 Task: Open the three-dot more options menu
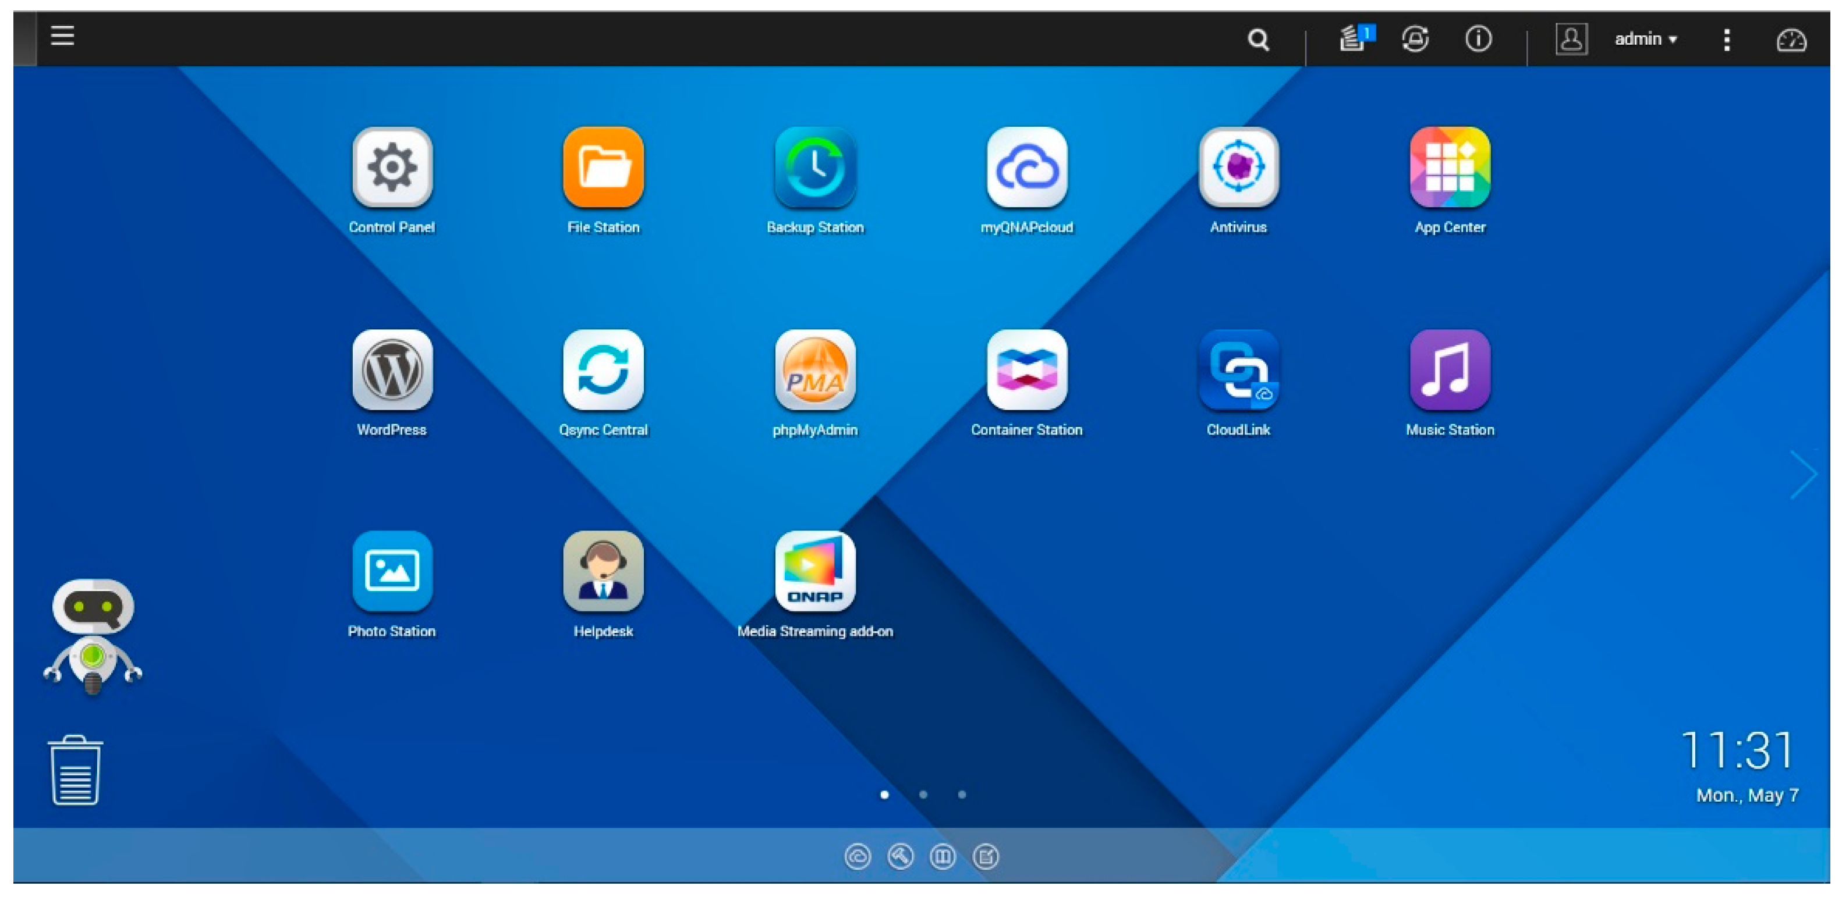pos(1726,40)
